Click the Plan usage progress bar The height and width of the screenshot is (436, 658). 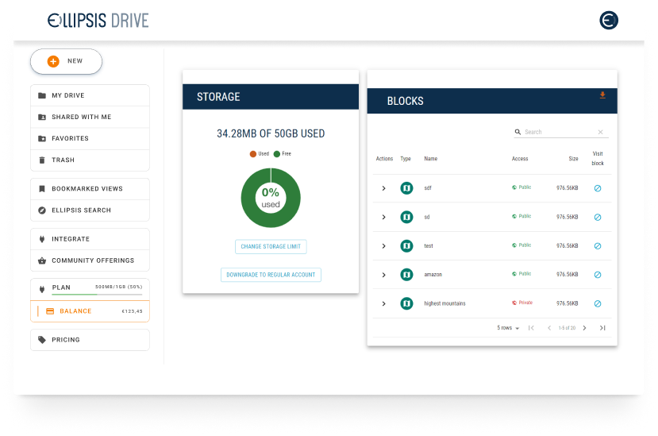click(x=97, y=295)
